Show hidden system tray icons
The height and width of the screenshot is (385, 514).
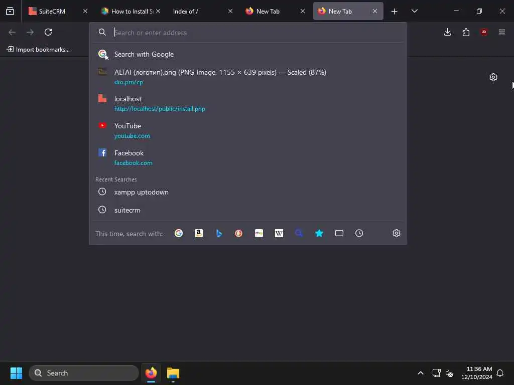pos(421,373)
